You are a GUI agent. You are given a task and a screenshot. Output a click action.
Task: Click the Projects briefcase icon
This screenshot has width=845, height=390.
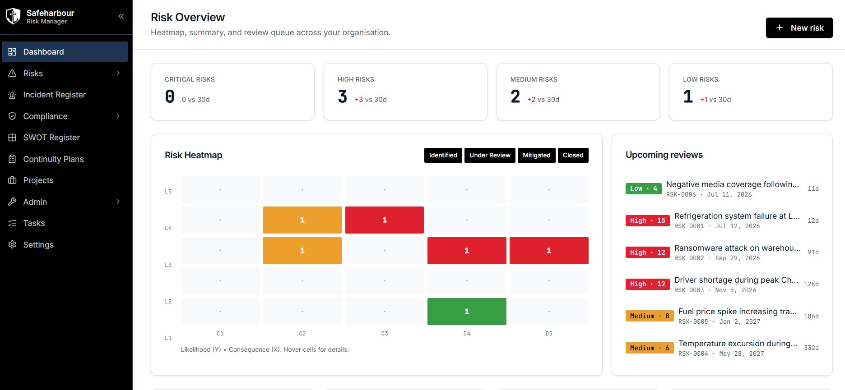tap(12, 180)
